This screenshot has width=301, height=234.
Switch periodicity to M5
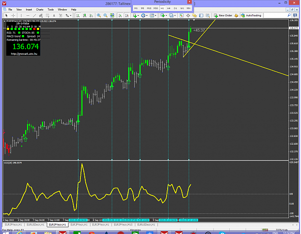pyautogui.click(x=143, y=8)
